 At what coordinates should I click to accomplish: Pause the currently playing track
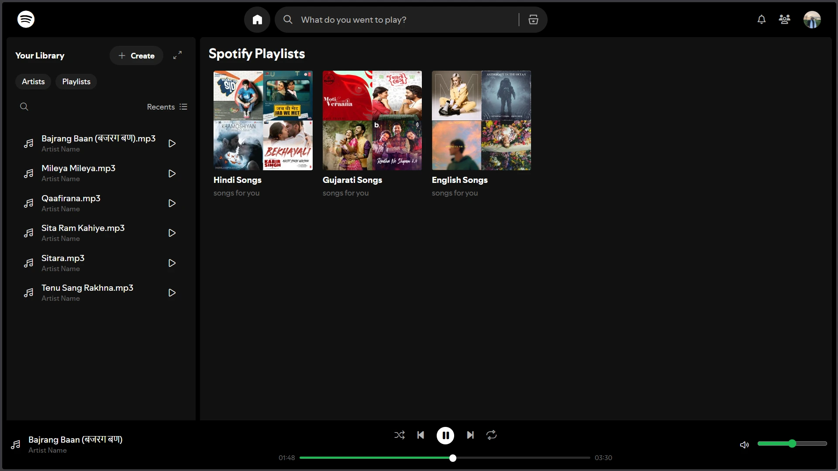pos(445,435)
